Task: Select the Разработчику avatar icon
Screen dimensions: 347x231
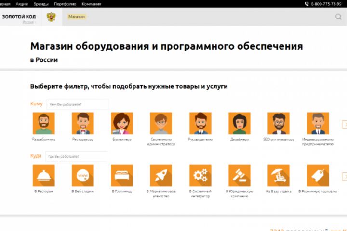Action: [43, 123]
